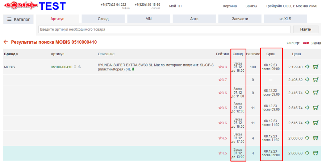Click cart icon in 07.12 до 12:00 row
The height and width of the screenshot is (162, 326).
coord(315,108)
